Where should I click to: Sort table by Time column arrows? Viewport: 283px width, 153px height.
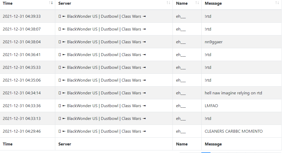point(51,3)
